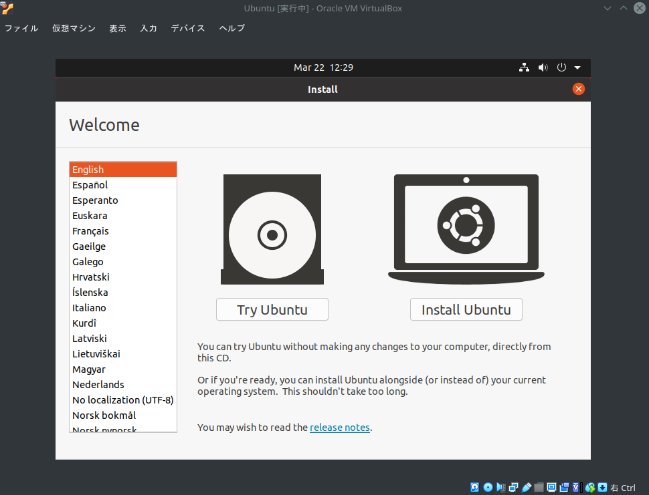Select Íslenska in the language list

[x=123, y=292]
